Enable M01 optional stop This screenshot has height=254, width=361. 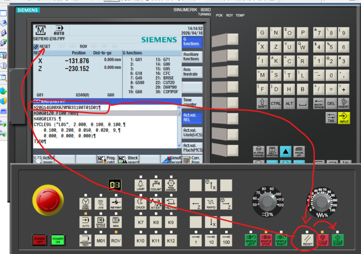pyautogui.click(x=100, y=241)
